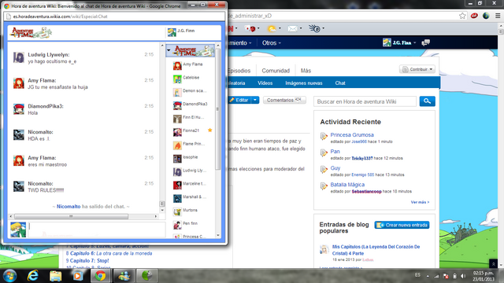Collapse the chat room user list arrow

point(169,50)
